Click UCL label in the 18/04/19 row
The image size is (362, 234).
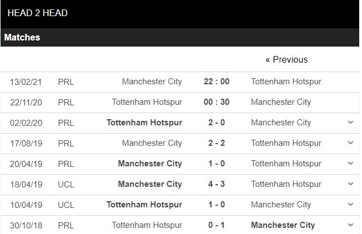pyautogui.click(x=66, y=184)
